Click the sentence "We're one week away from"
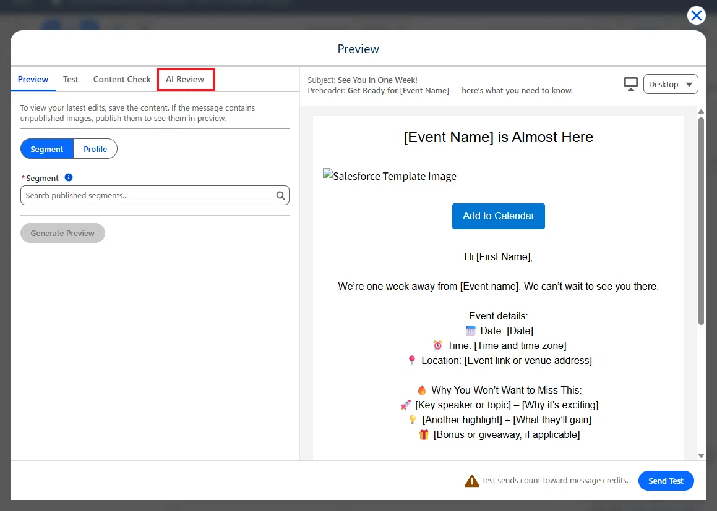Screen dimensions: 717x511 point(499,286)
